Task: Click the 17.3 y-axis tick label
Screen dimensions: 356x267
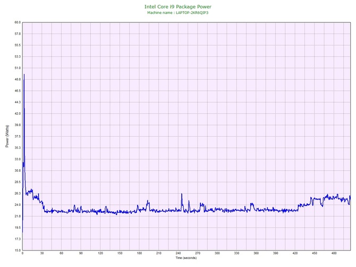Action: pos(18,239)
